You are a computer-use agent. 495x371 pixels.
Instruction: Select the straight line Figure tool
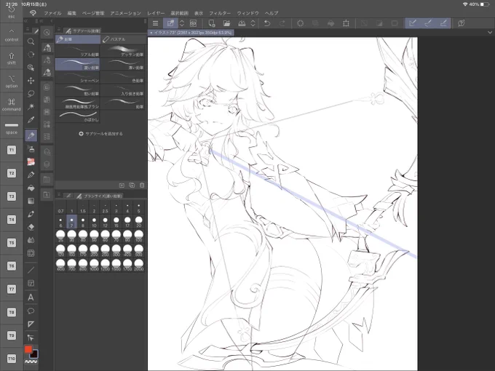coord(31,270)
